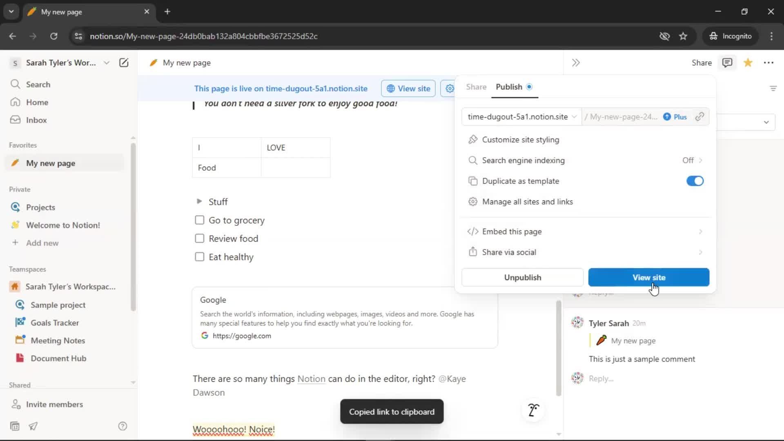The height and width of the screenshot is (441, 784).
Task: Click the Plus upgrade badge
Action: coord(675,117)
